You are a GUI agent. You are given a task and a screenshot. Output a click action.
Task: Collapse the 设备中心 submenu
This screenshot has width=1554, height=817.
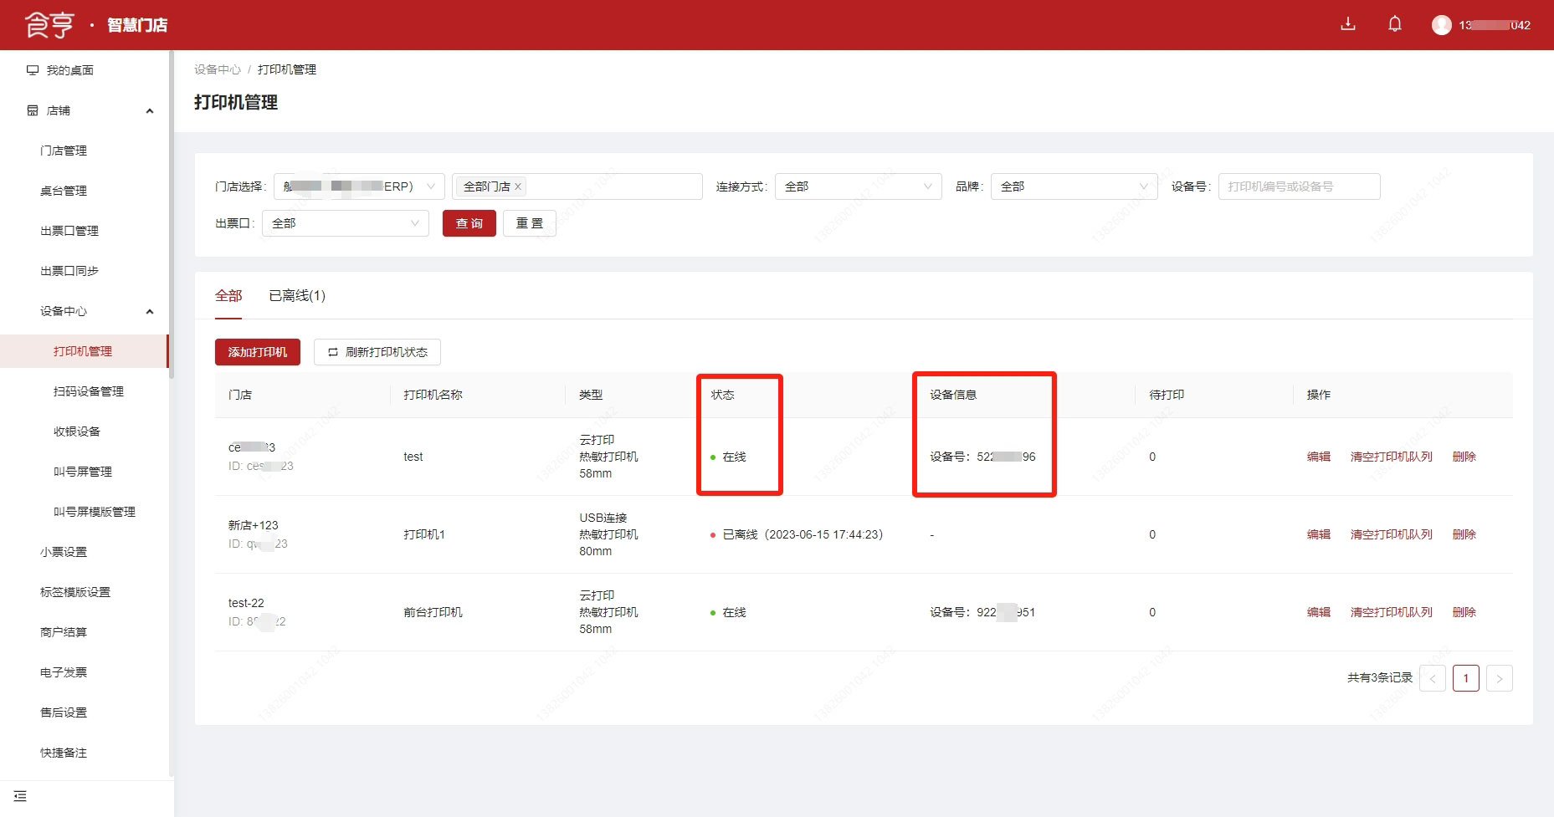[150, 311]
